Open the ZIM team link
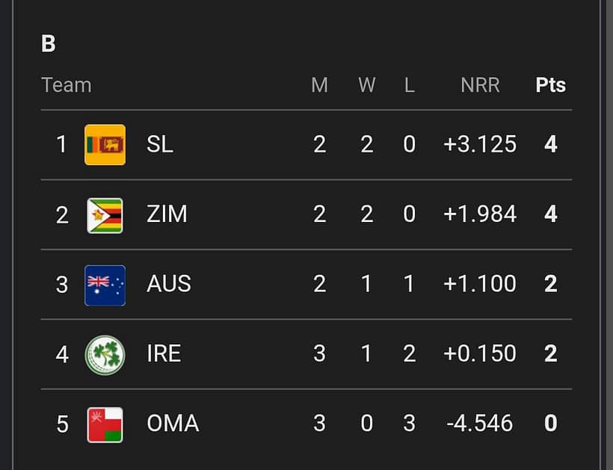 coord(167,214)
